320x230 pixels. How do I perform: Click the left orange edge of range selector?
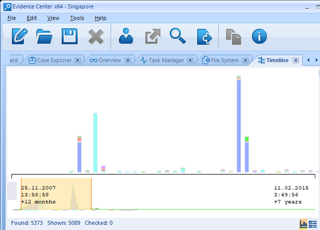(x=21, y=194)
